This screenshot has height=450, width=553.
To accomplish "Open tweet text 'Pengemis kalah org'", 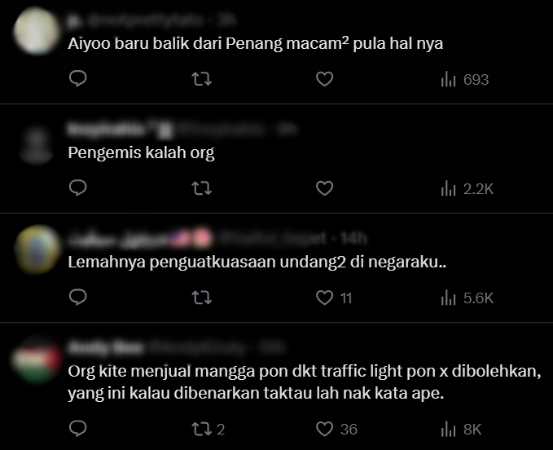I will pyautogui.click(x=141, y=152).
